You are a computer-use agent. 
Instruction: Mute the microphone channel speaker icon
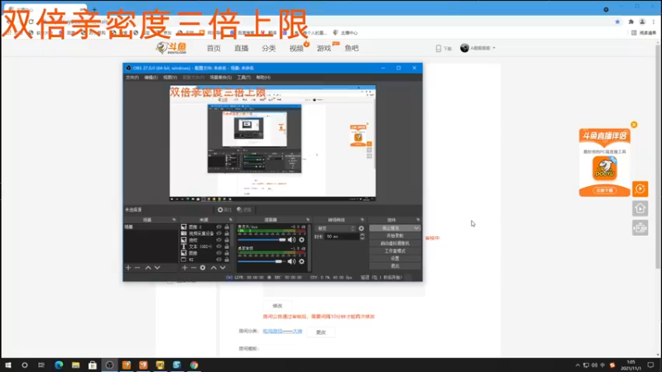tap(291, 240)
